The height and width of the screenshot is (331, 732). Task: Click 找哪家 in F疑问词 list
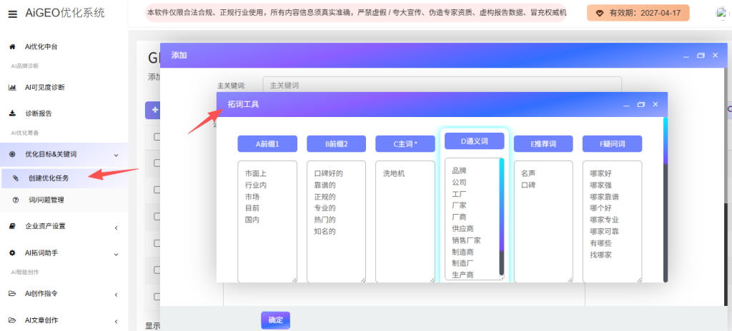[x=600, y=255]
